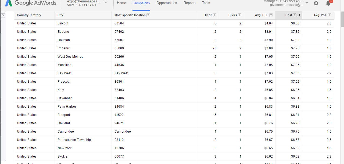Click help icon next to Impr. column
The height and width of the screenshot is (164, 344).
click(x=214, y=15)
